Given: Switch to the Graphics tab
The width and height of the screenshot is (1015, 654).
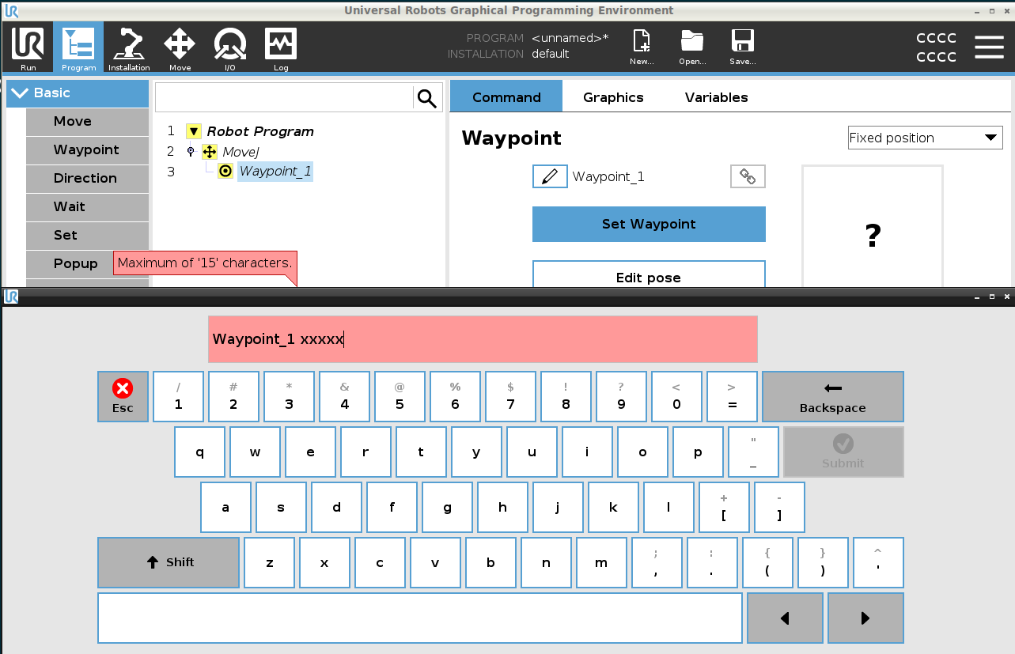Looking at the screenshot, I should click(613, 97).
